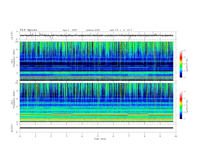Click the lower log(PSD)(V²/Hz) colorbar label
This screenshot has height=153, width=198.
click(x=187, y=106)
